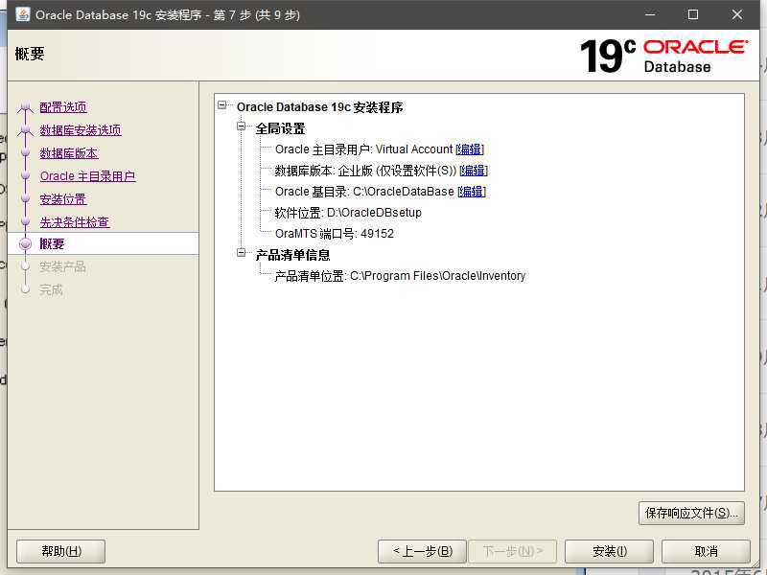Open the Oracle 主目录用户 step

[87, 176]
